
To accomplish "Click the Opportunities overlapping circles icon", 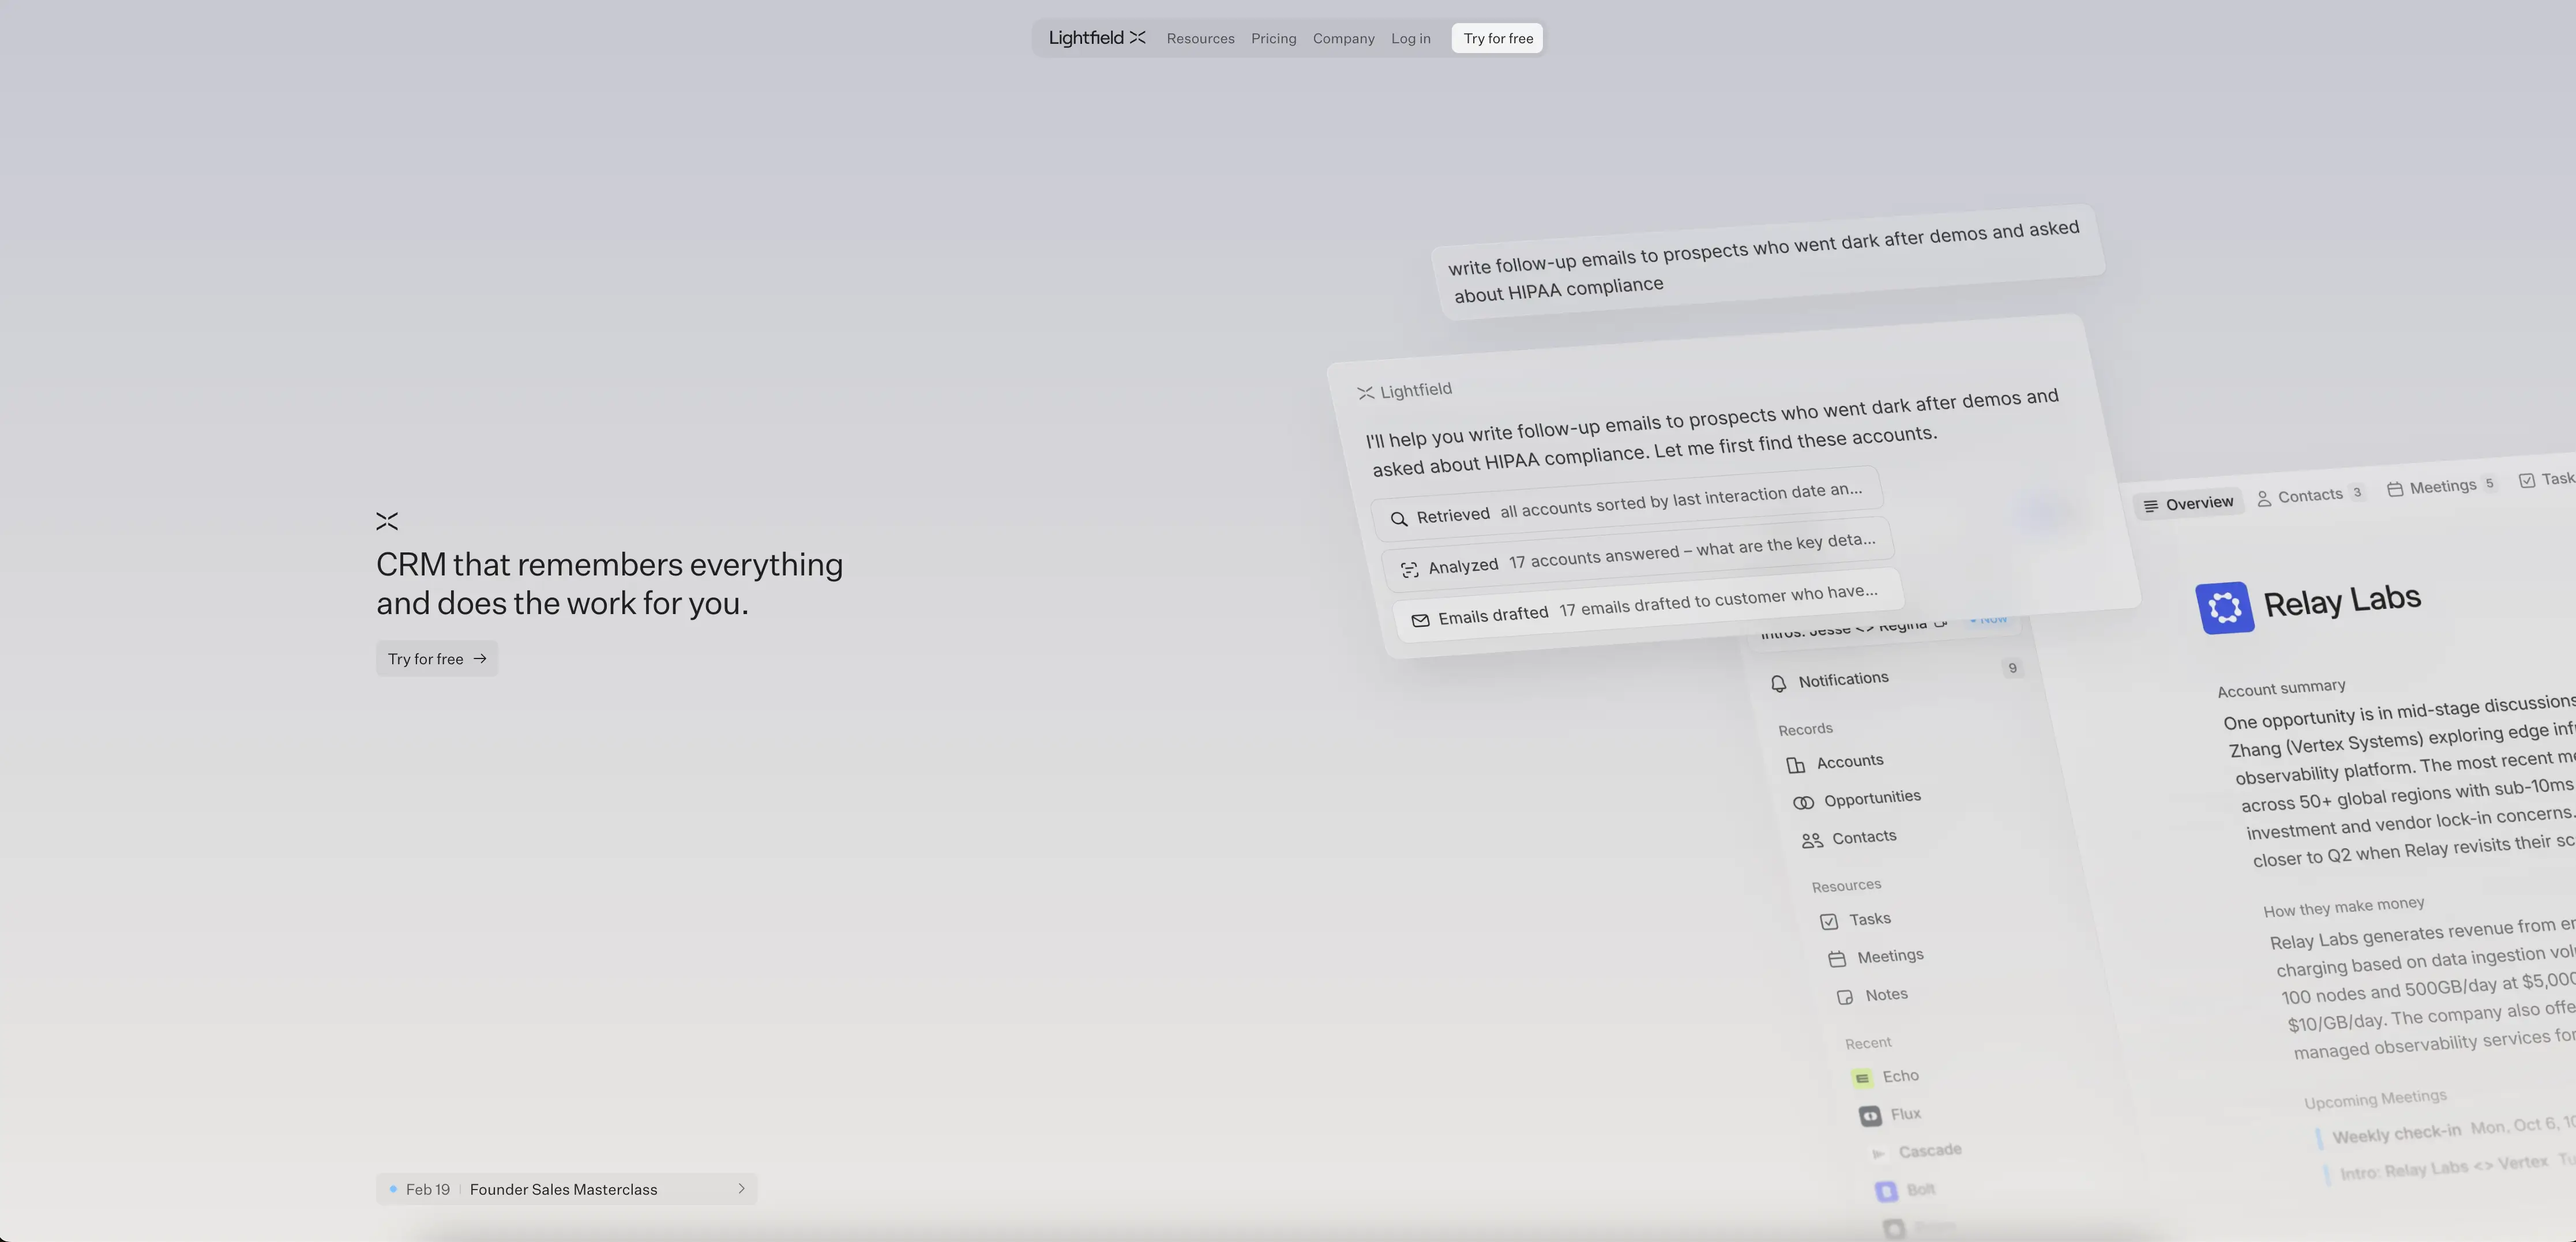I will [1803, 802].
